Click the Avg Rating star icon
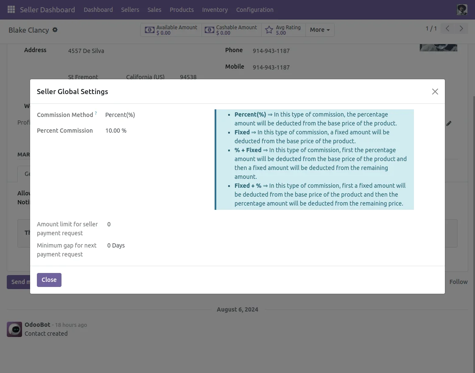The width and height of the screenshot is (475, 373). click(x=269, y=30)
